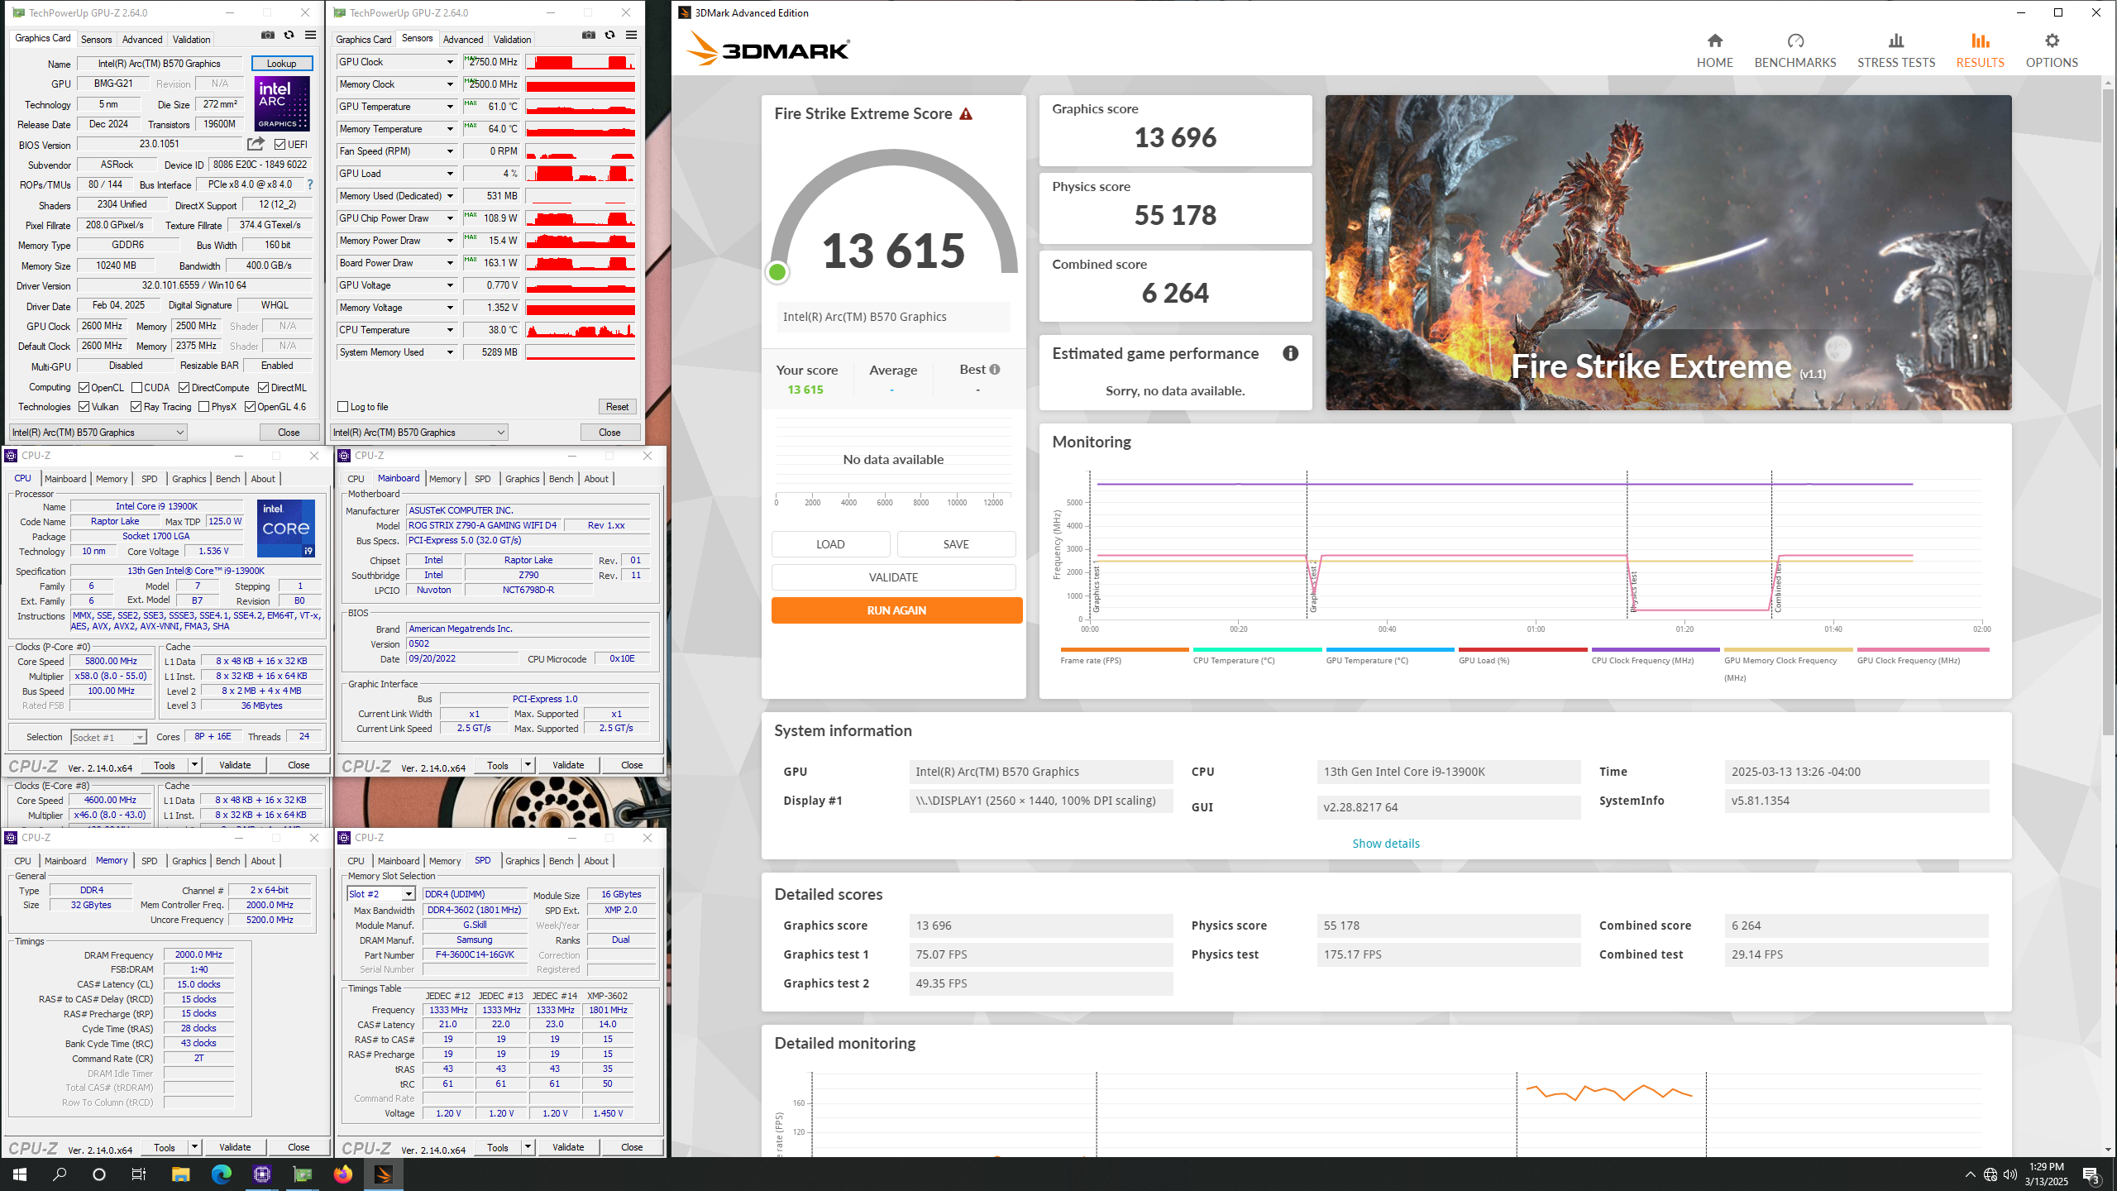
Task: Click the info icon next to Best score
Action: [x=995, y=370]
